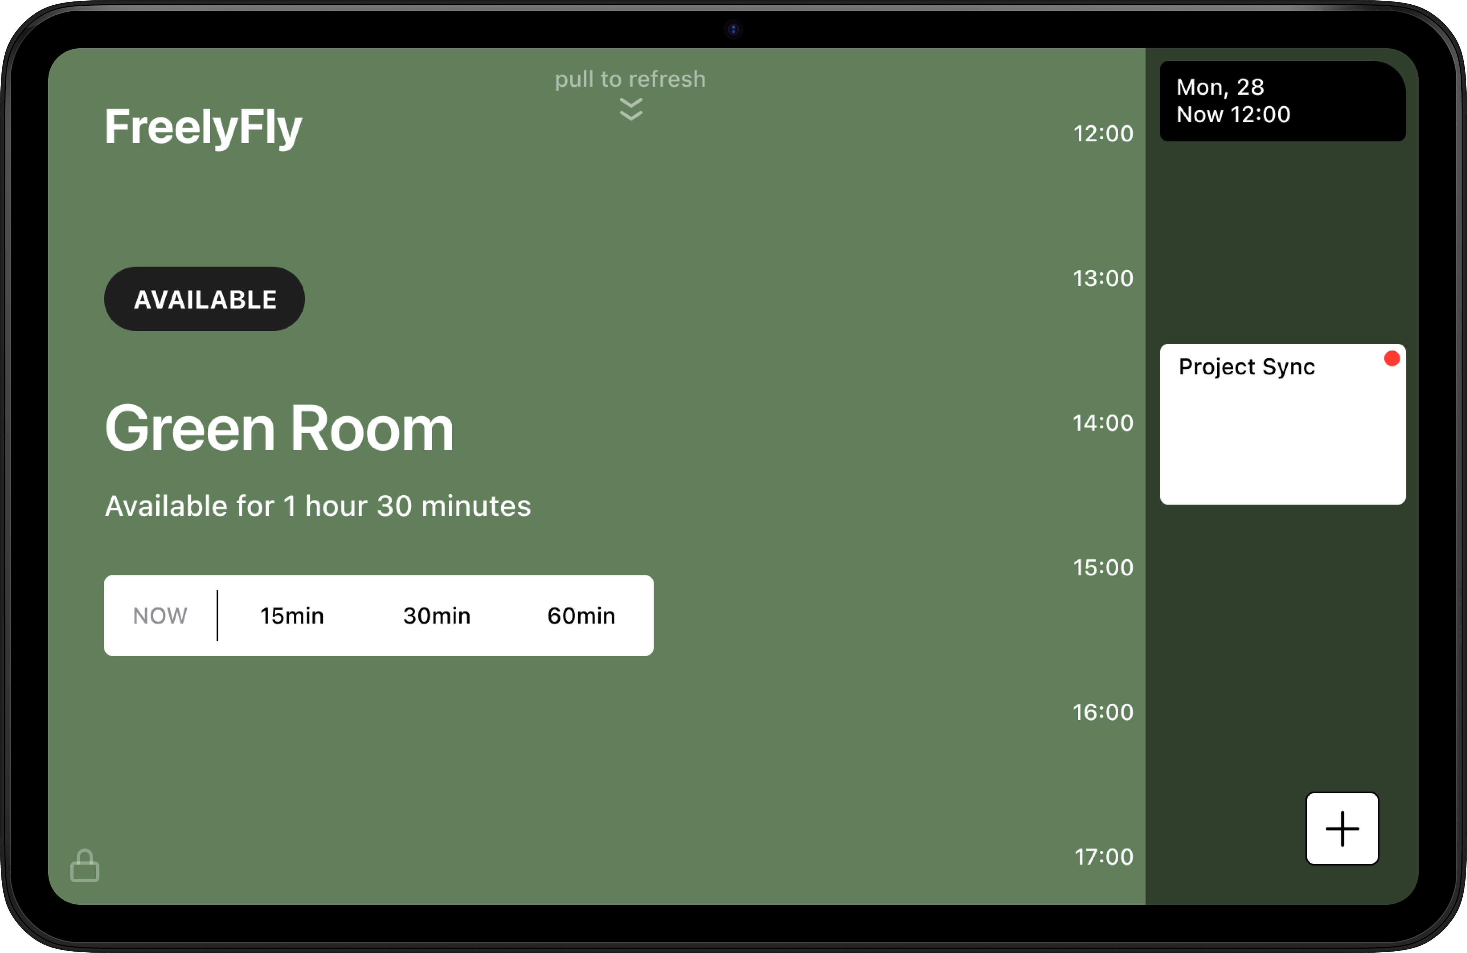The image size is (1467, 953).
Task: Select the 16:00 timeline marker
Action: point(1103,712)
